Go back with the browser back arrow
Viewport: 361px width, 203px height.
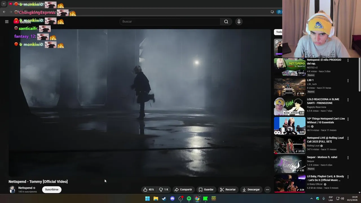click(4, 12)
